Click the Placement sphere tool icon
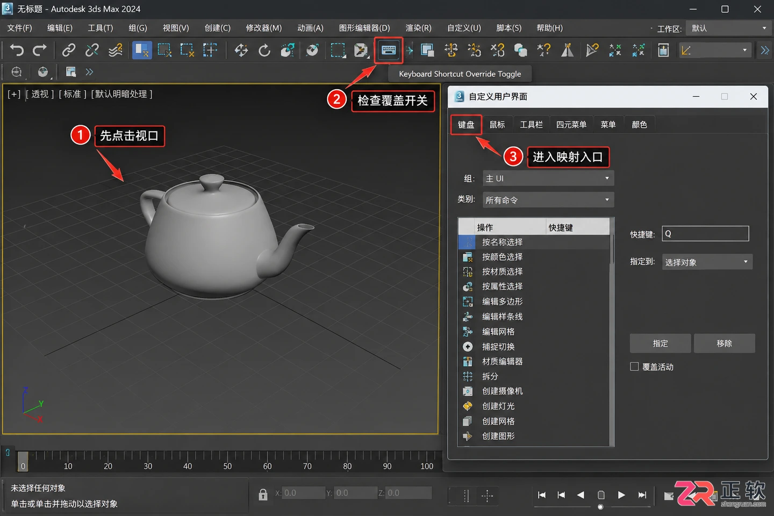774x516 pixels. coord(312,51)
